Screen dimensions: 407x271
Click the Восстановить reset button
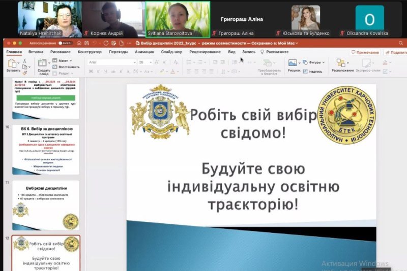pos(66,67)
